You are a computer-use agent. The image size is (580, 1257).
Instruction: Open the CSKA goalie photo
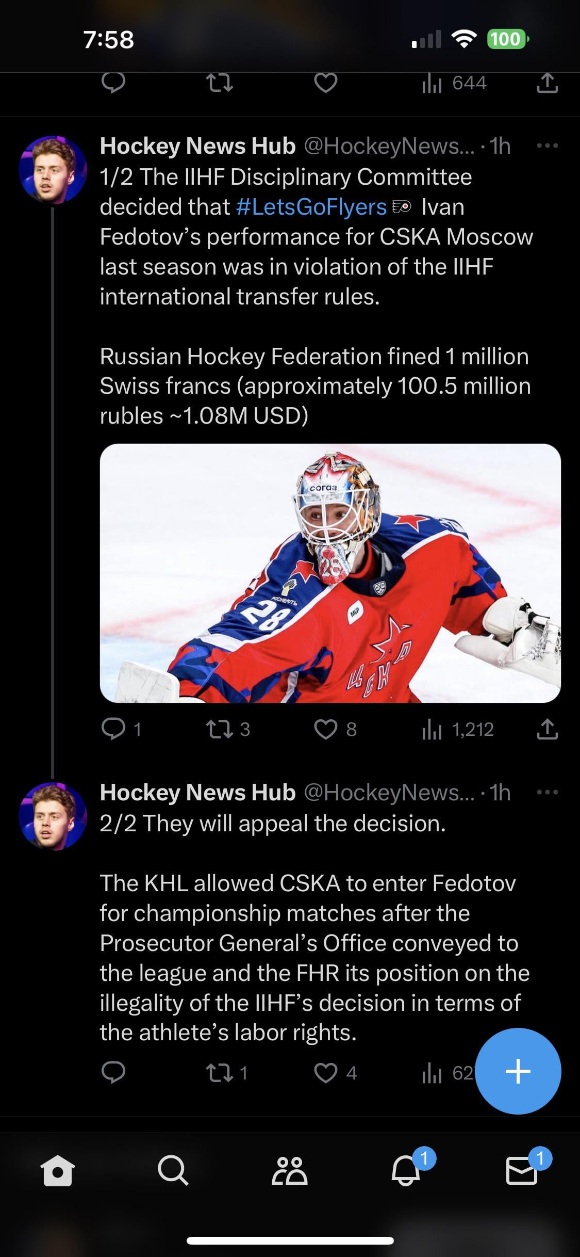coord(330,573)
